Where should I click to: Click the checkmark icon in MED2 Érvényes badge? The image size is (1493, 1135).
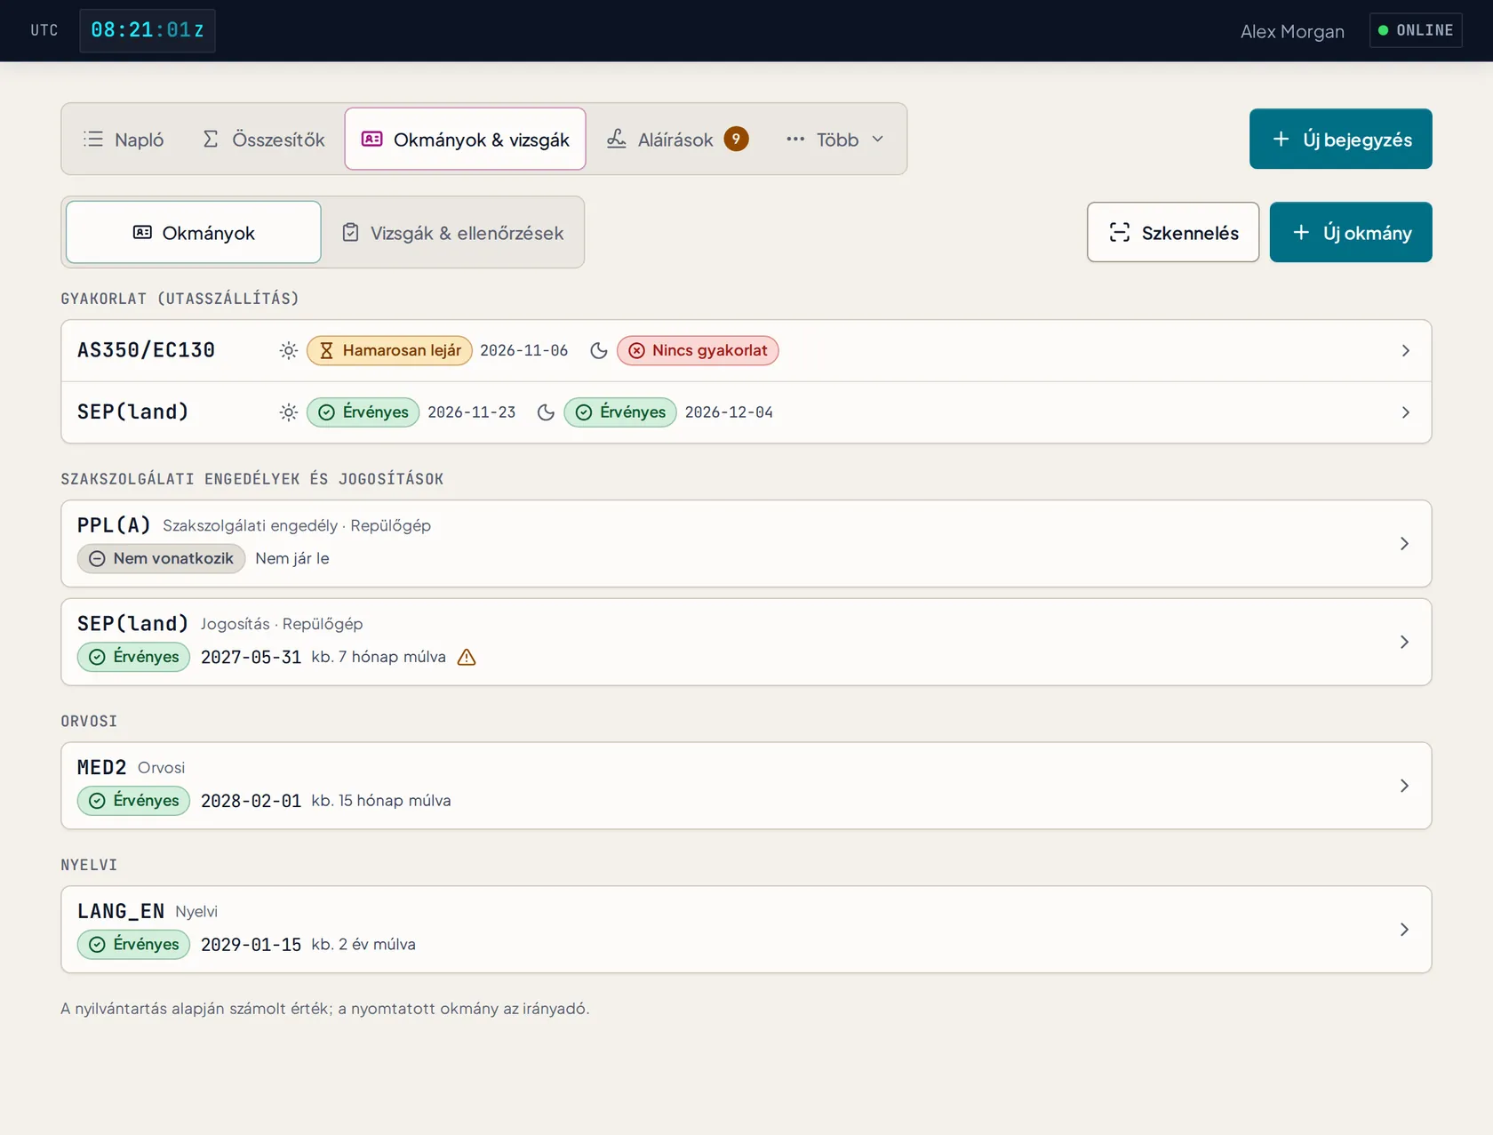click(97, 801)
